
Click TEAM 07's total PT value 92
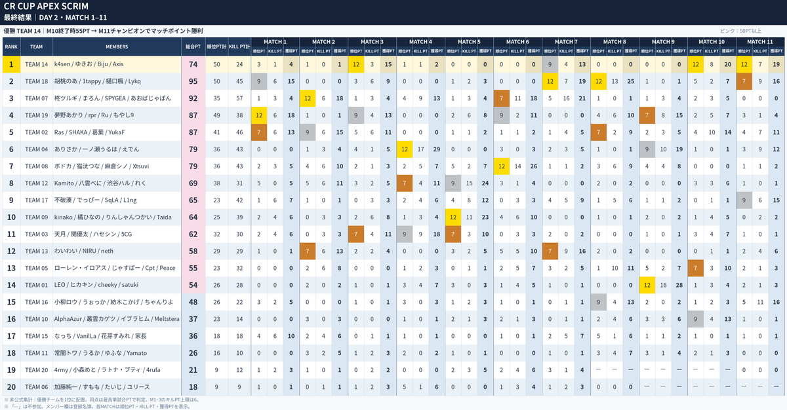(193, 98)
